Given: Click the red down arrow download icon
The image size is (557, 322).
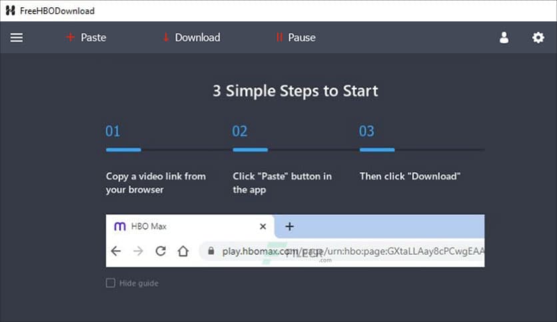Looking at the screenshot, I should [x=165, y=37].
